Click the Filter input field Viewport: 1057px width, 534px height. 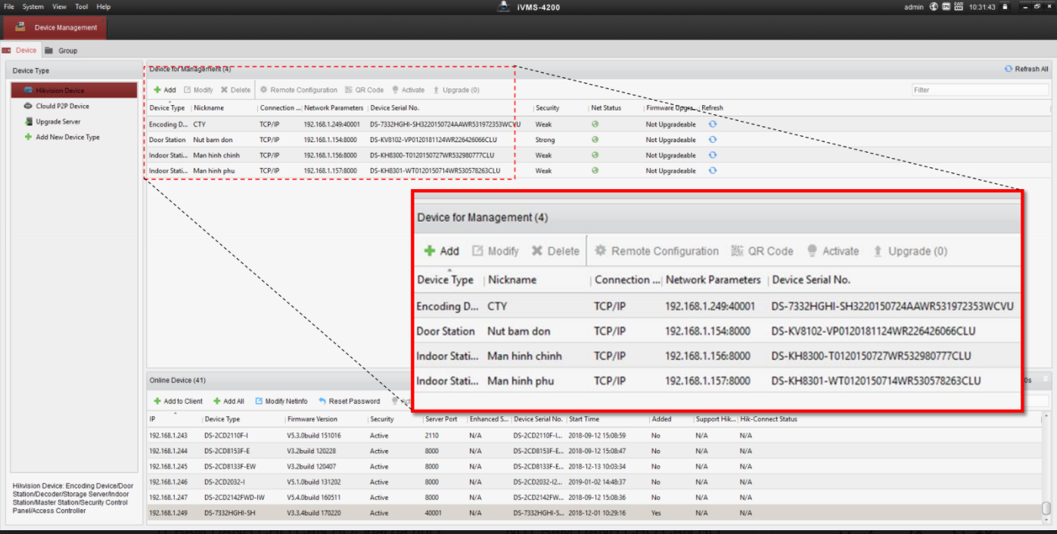pyautogui.click(x=979, y=90)
